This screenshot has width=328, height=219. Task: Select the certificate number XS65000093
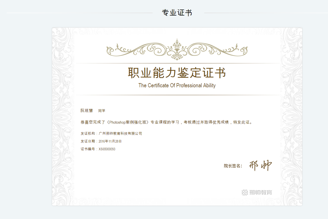click(x=107, y=149)
